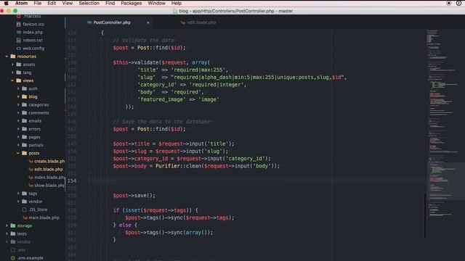Open main.blade.php in the tree
This screenshot has width=465, height=261.
[x=44, y=217]
